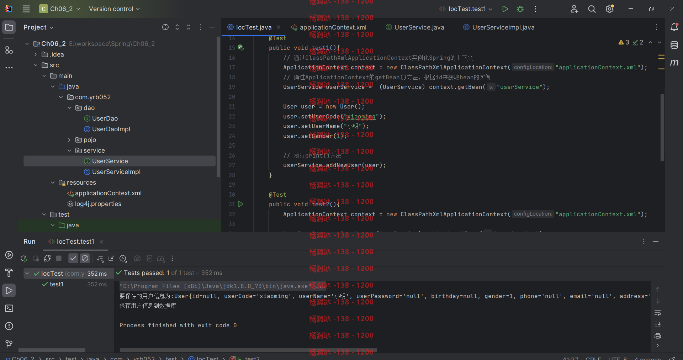Collapse the src folder
Image resolution: width=683 pixels, height=360 pixels.
click(36, 65)
